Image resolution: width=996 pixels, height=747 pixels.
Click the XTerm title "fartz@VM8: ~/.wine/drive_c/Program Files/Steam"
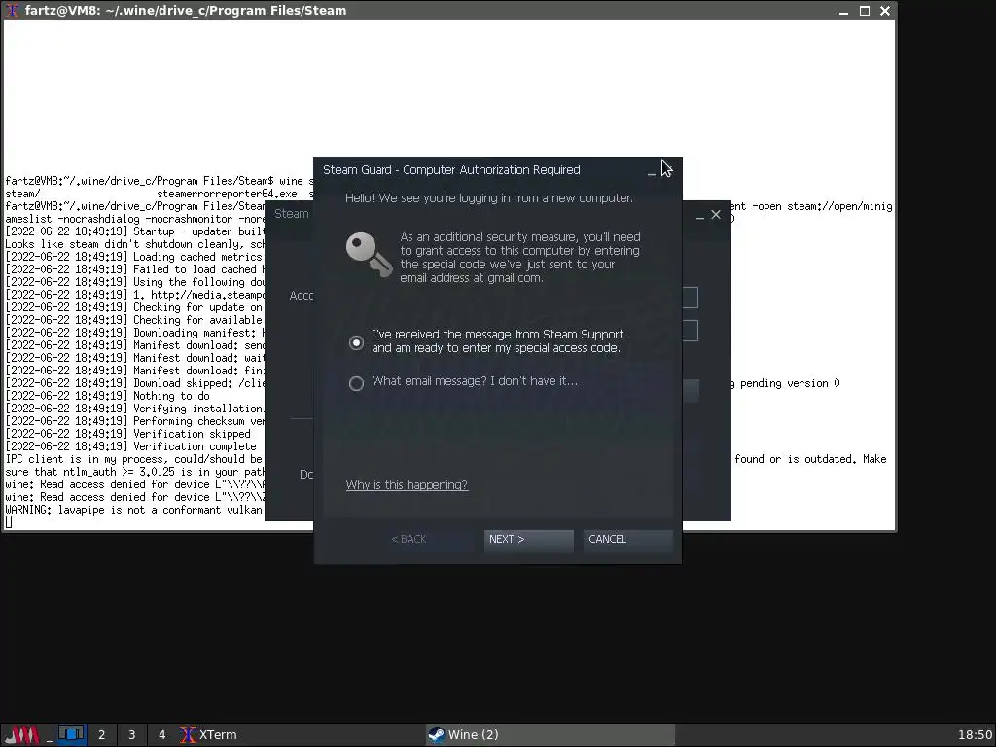(x=186, y=10)
